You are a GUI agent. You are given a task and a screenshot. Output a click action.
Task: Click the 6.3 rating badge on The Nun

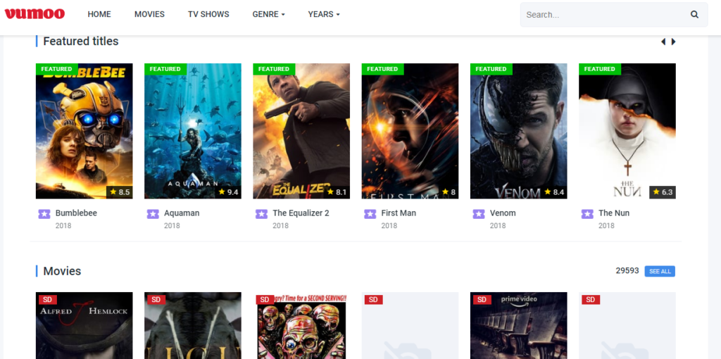(663, 192)
